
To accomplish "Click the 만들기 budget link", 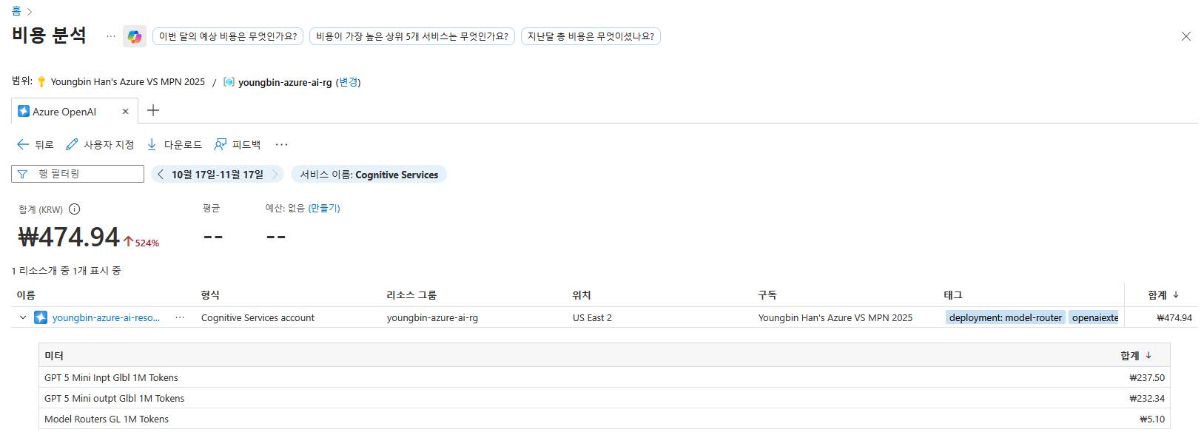I will click(324, 209).
